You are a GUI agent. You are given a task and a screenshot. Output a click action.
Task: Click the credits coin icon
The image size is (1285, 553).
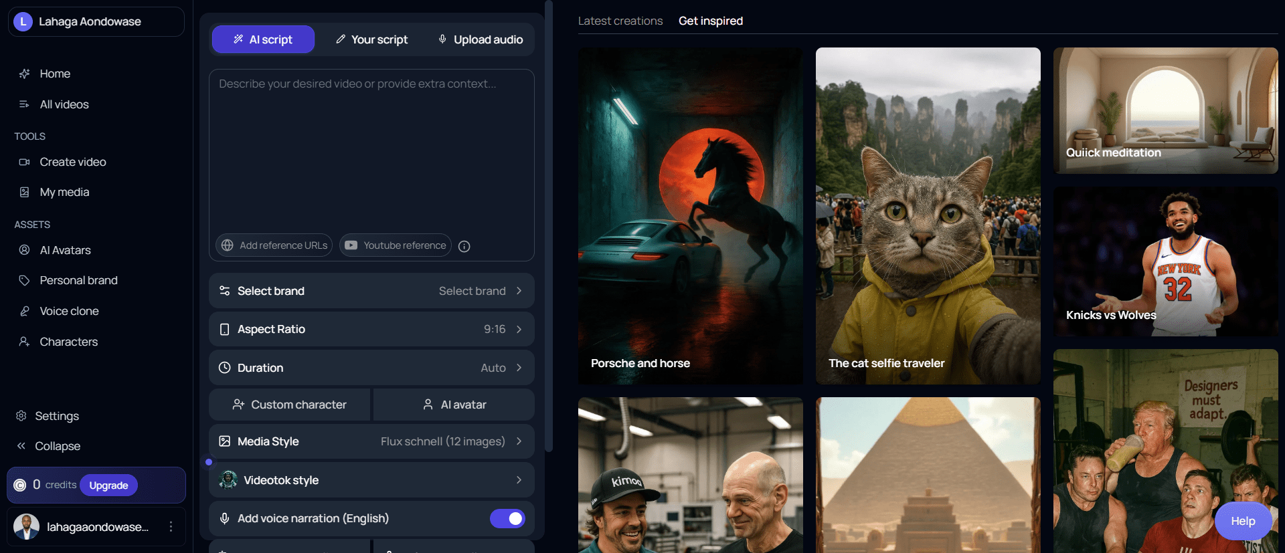pos(20,485)
